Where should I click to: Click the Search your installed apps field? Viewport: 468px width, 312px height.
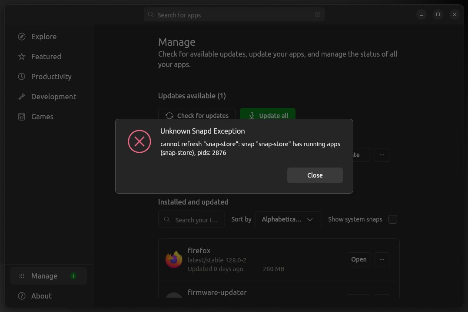(x=191, y=220)
